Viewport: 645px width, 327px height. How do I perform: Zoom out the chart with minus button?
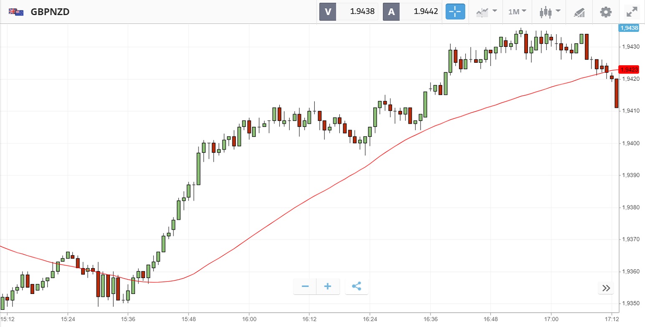[305, 286]
